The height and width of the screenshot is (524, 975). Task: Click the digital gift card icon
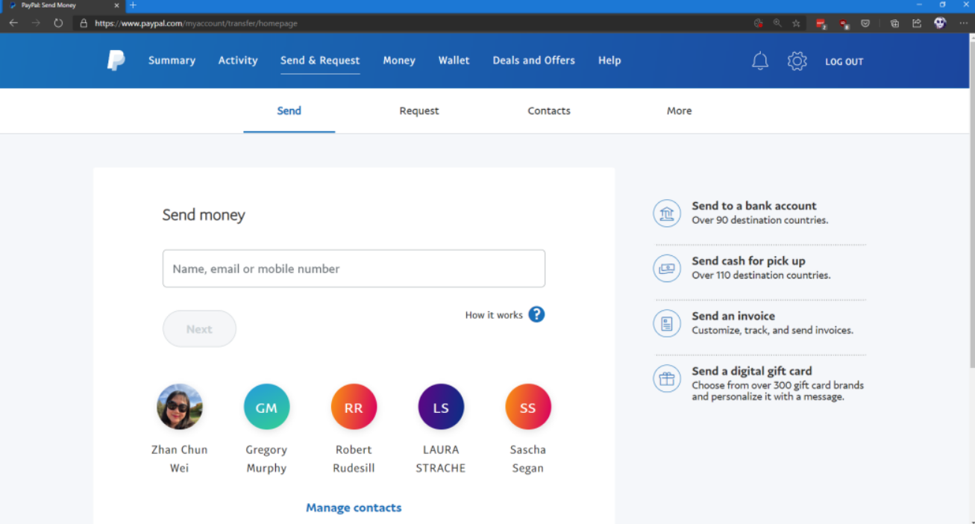(x=667, y=378)
